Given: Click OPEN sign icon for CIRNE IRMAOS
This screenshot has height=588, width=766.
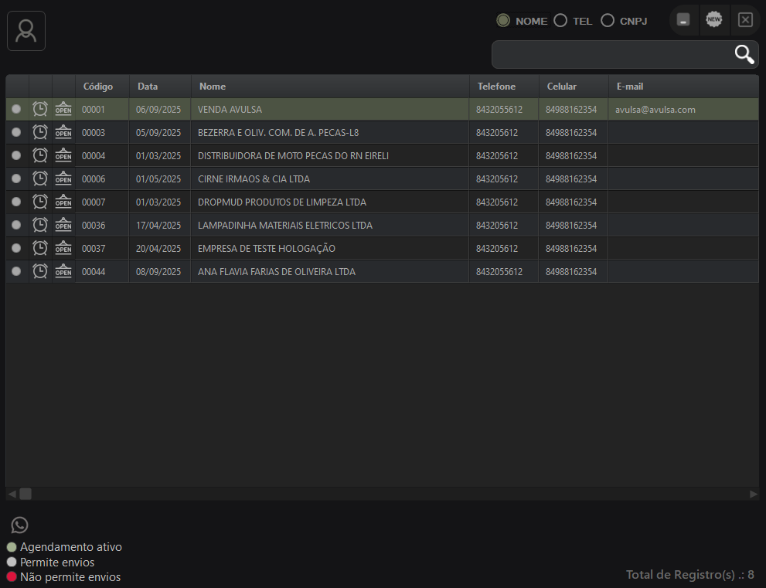Looking at the screenshot, I should pos(63,179).
